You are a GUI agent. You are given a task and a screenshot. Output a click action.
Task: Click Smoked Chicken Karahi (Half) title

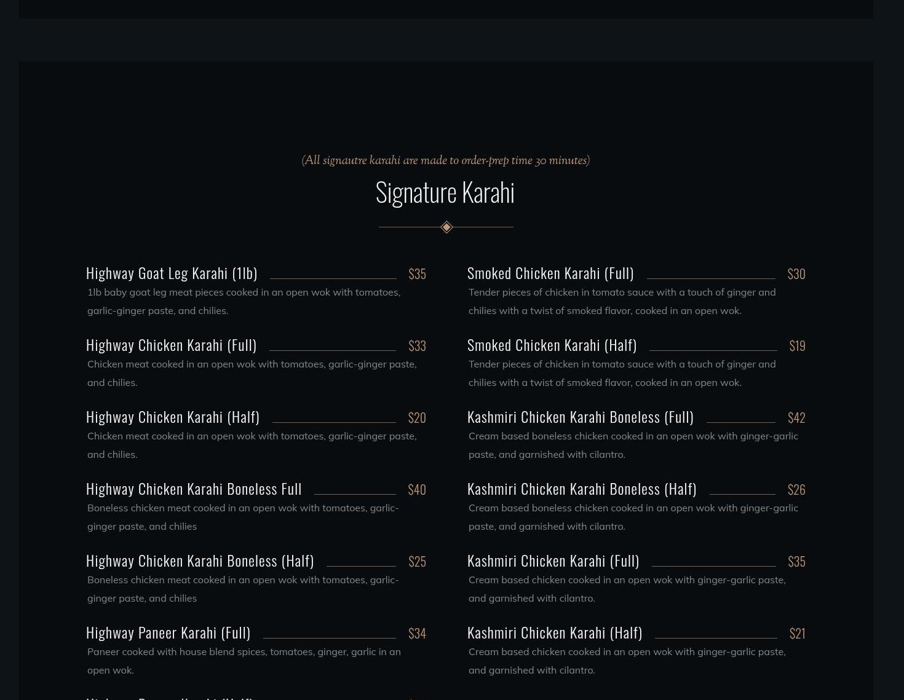point(552,345)
